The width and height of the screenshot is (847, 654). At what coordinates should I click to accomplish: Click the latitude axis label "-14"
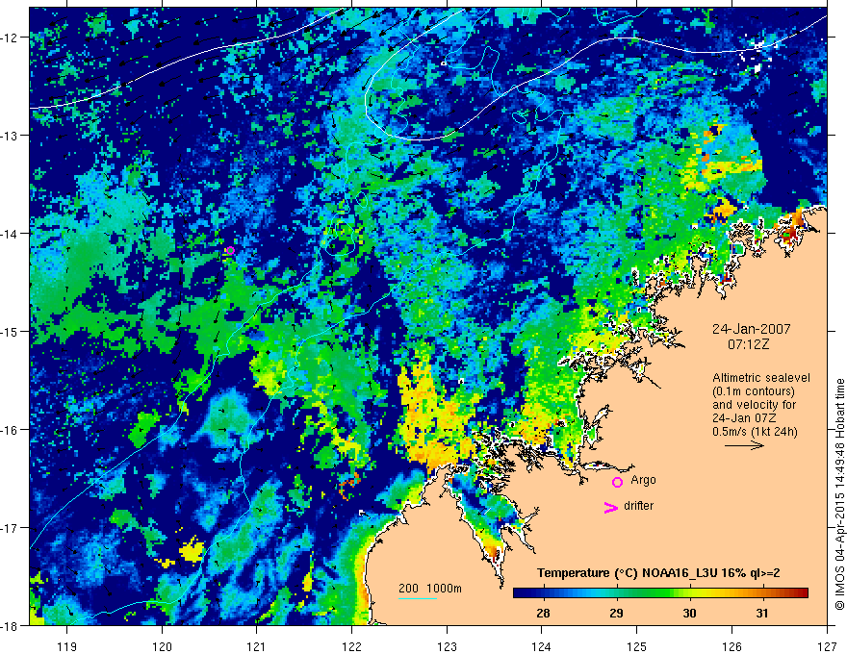[11, 234]
